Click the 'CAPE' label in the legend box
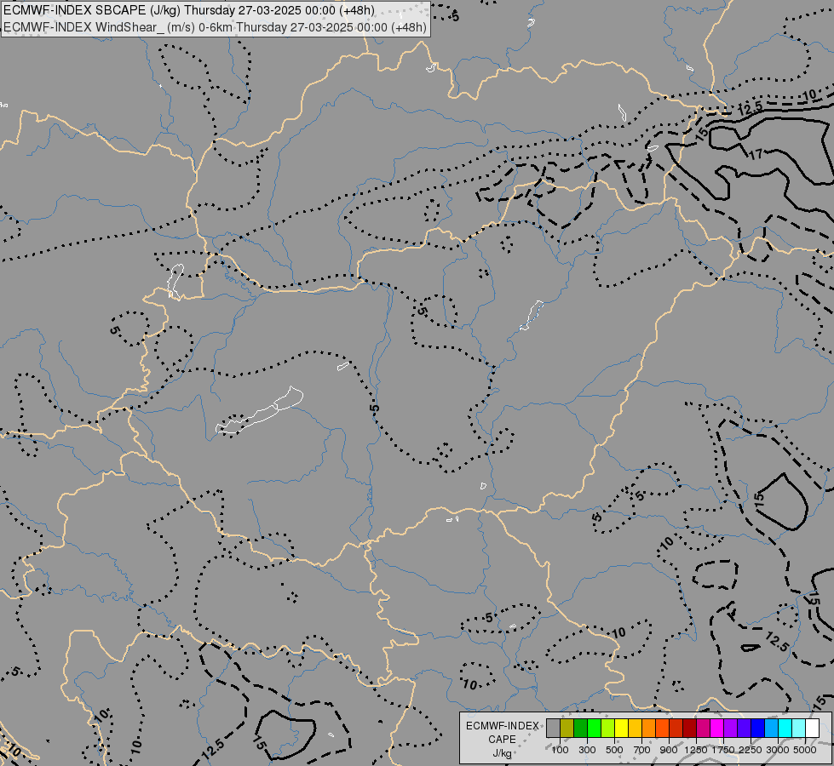The height and width of the screenshot is (766, 834). click(502, 740)
